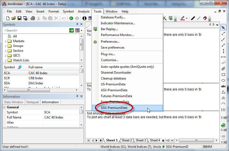Screen dimensions: 229x151
Task: Click the Print toolbar icon
Action: pyautogui.click(x=33, y=18)
